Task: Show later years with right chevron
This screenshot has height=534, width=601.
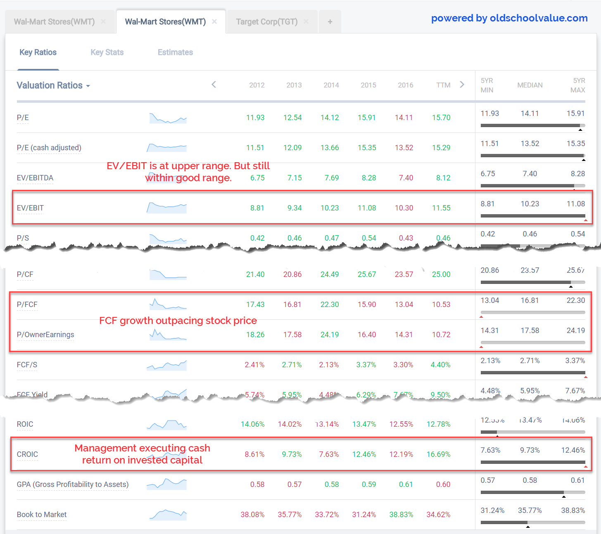Action: click(462, 85)
